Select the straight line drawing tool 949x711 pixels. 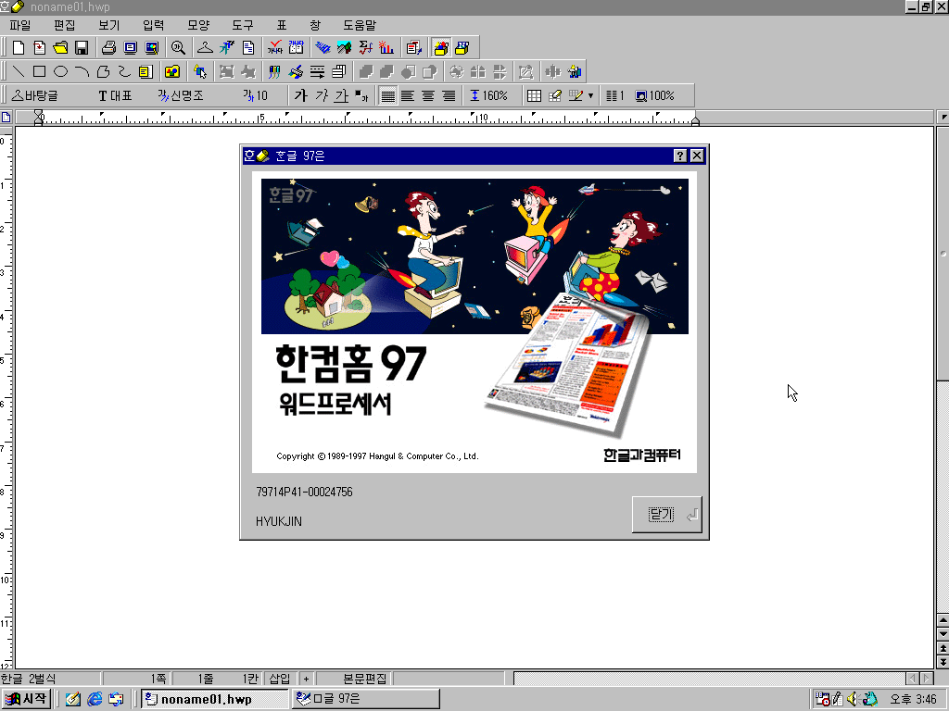click(x=19, y=72)
